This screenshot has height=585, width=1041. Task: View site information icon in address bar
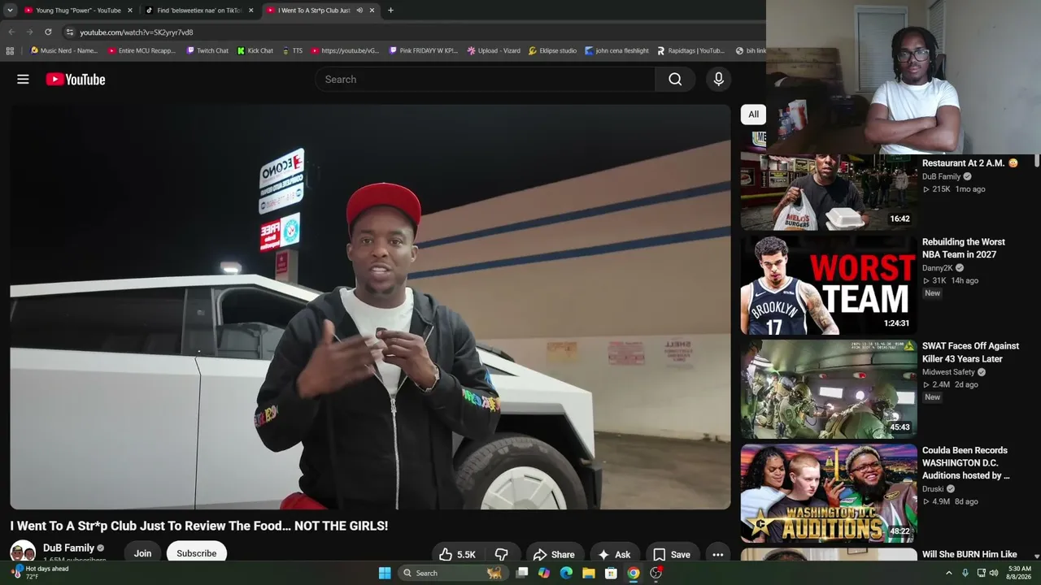(70, 32)
